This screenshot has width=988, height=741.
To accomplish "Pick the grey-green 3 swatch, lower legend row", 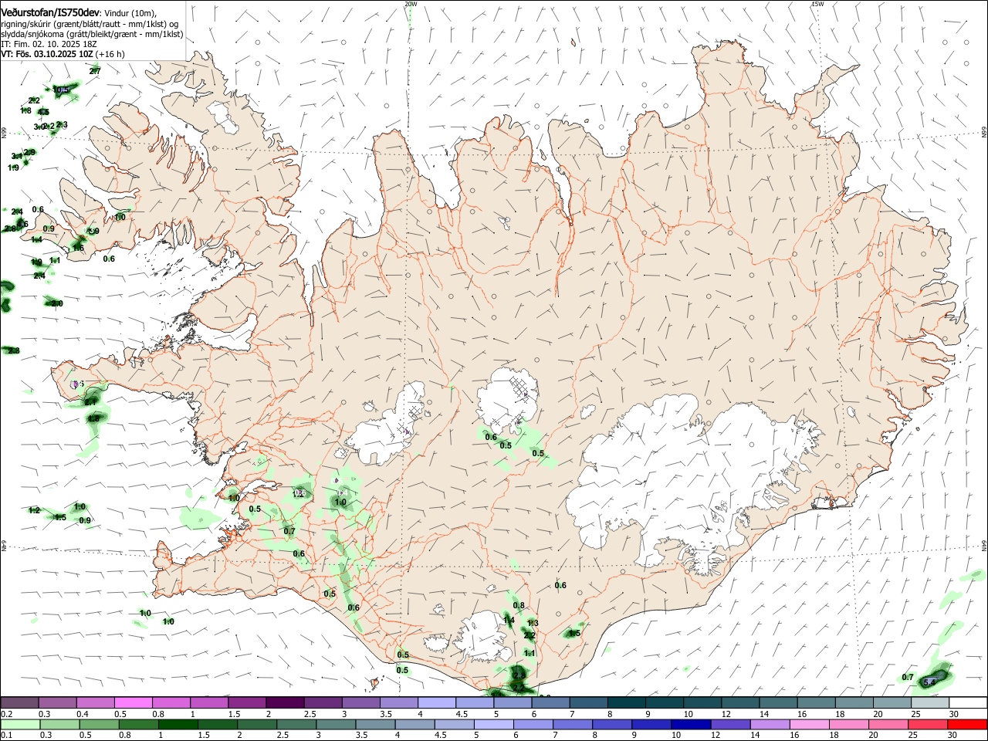I will coord(336,724).
